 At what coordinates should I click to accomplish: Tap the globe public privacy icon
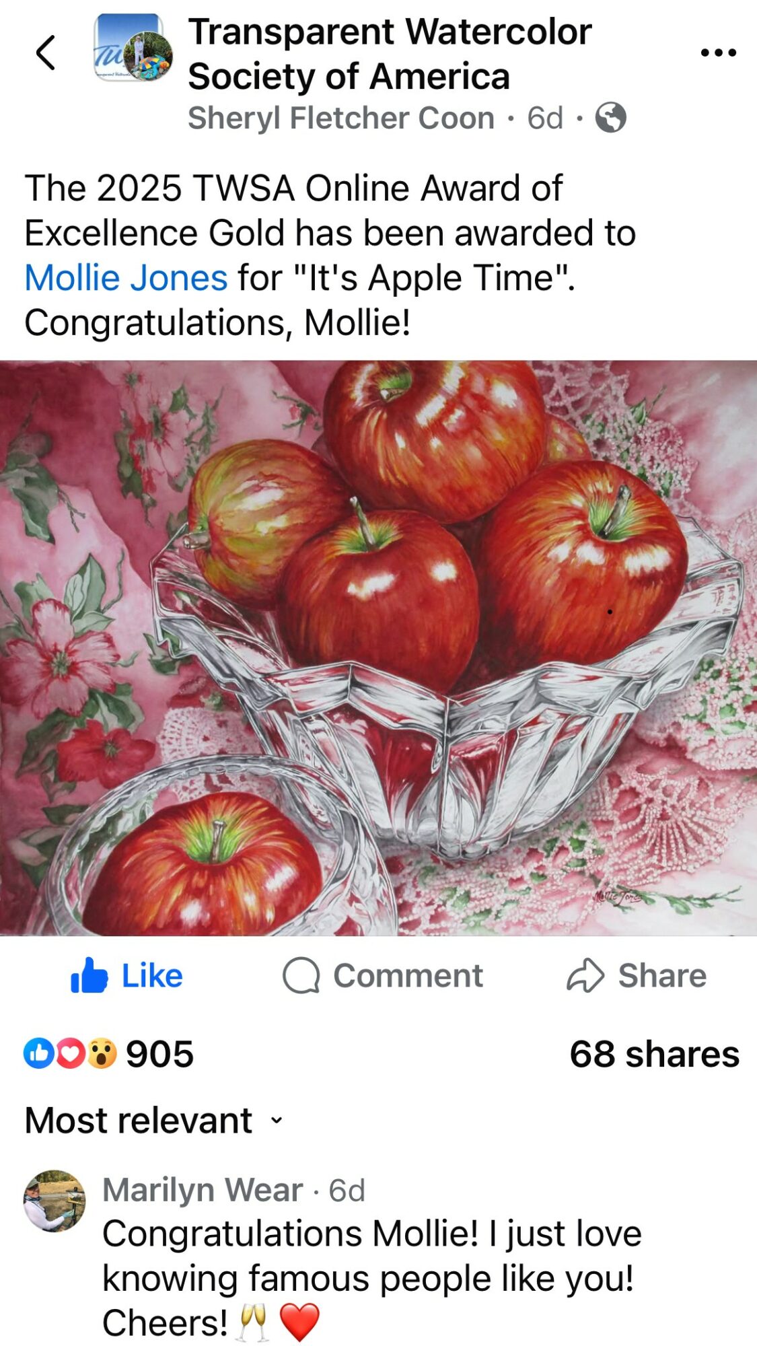tap(611, 118)
